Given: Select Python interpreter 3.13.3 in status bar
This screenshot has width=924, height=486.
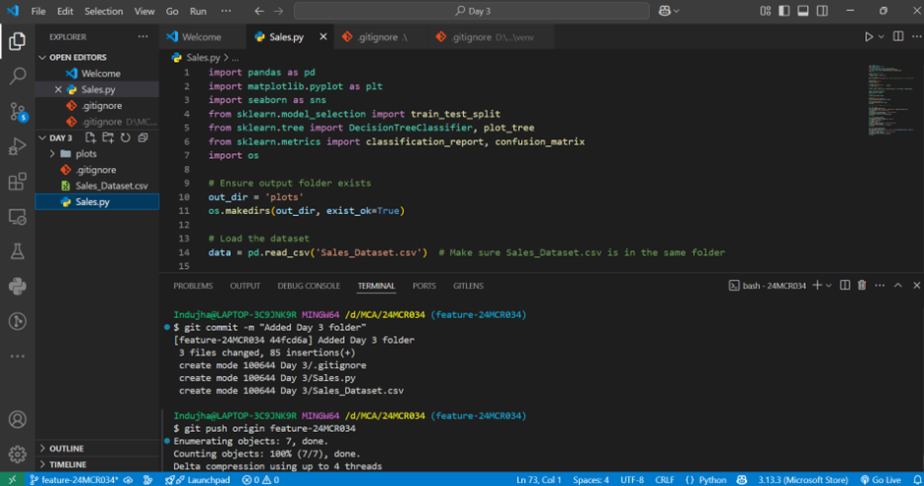Looking at the screenshot, I should coord(803,479).
